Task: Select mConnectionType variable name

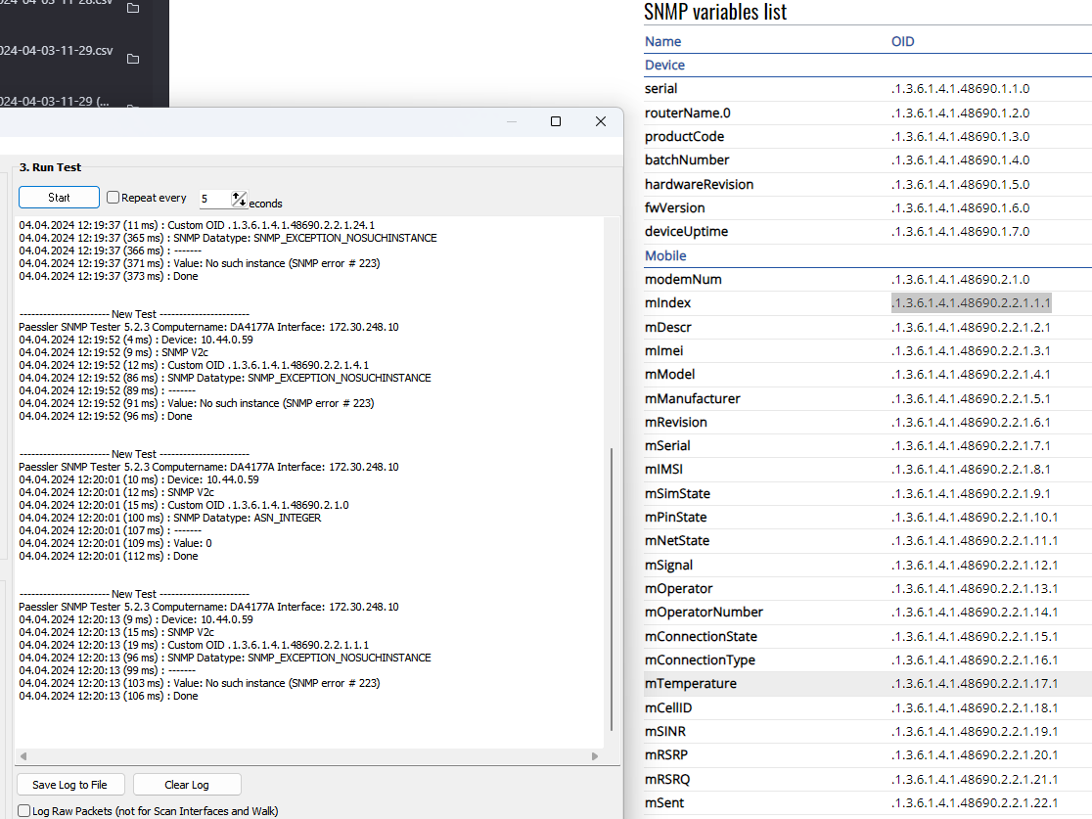Action: point(700,660)
